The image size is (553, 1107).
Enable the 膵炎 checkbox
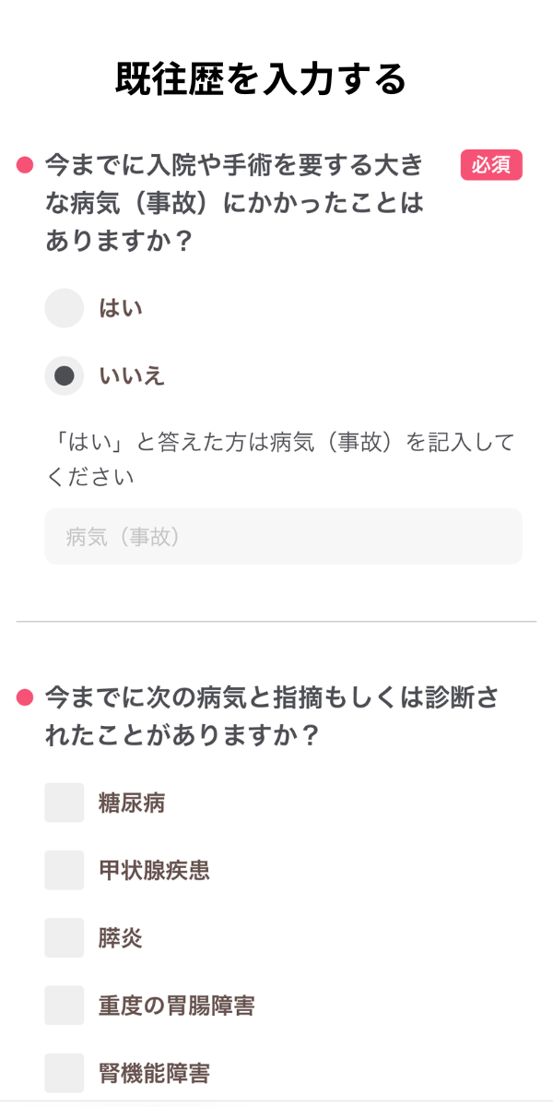tap(65, 938)
